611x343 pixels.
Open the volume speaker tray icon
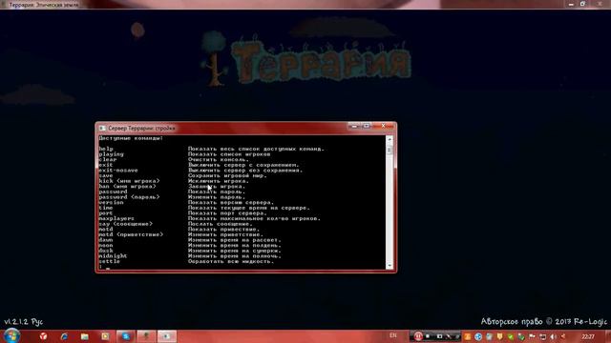click(553, 336)
